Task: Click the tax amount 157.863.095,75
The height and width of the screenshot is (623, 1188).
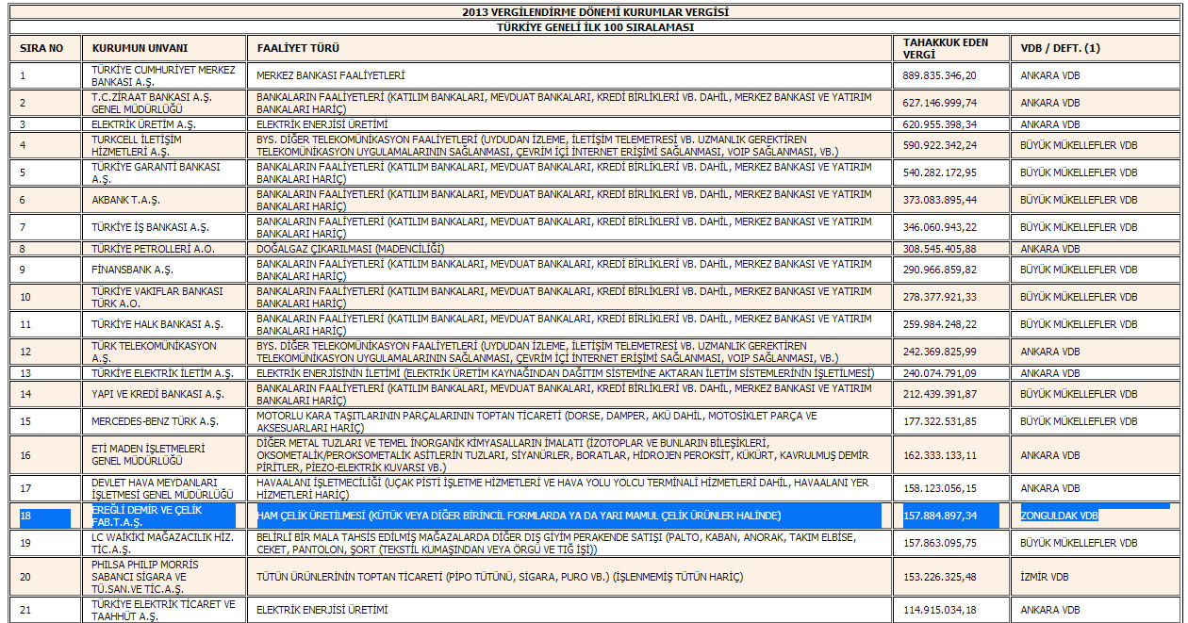Action: point(939,543)
